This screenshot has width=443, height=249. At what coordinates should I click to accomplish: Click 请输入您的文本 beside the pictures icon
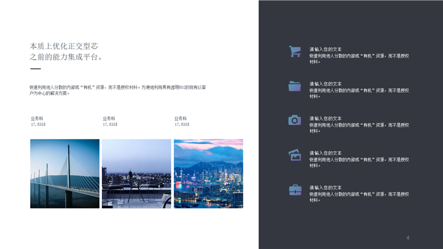(326, 153)
